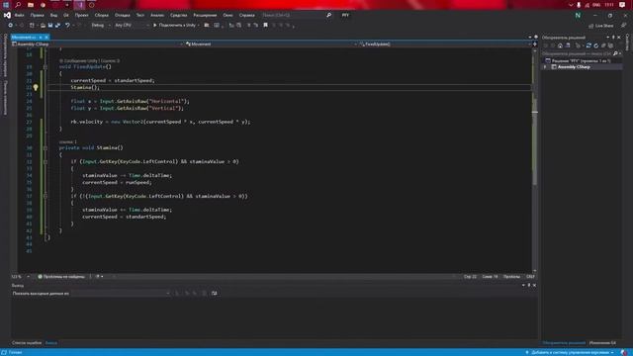Close the Movement.cs tab
The height and width of the screenshot is (356, 633).
[46, 38]
